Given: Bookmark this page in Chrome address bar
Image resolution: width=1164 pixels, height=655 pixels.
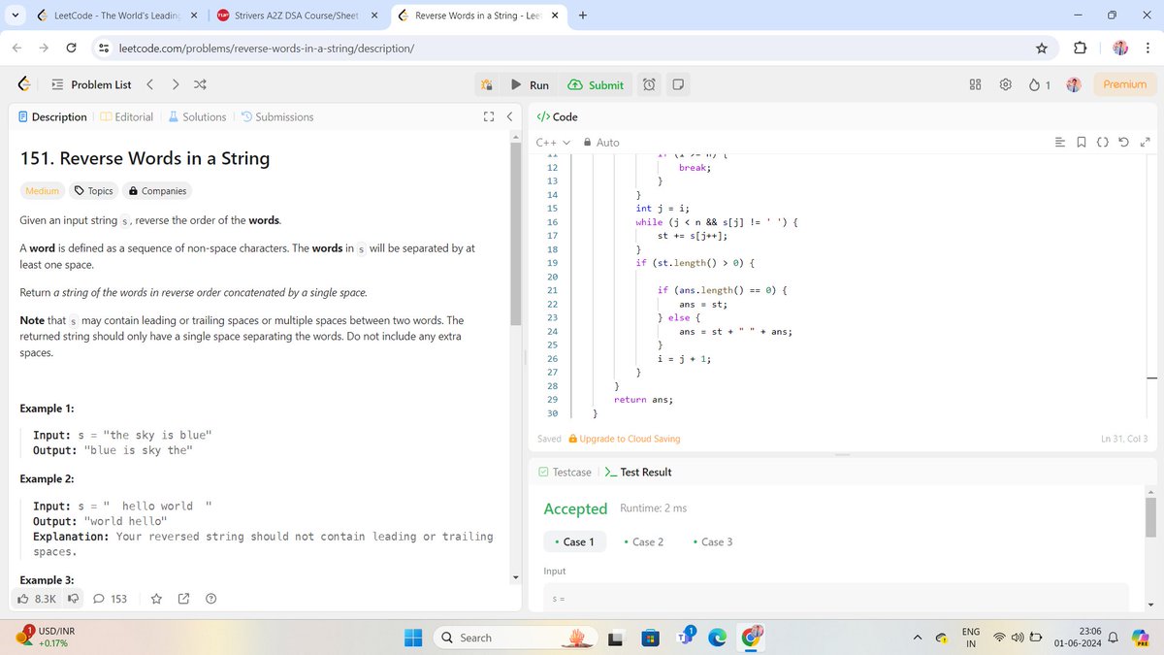Looking at the screenshot, I should pos(1042,49).
